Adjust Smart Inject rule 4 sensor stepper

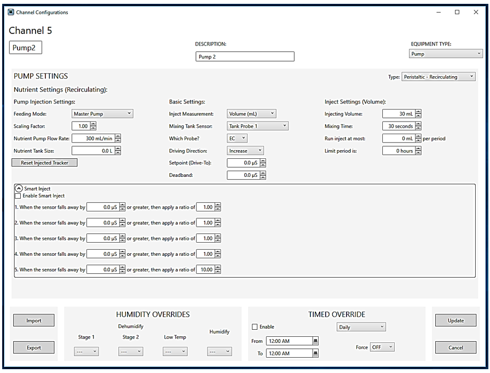(122, 254)
